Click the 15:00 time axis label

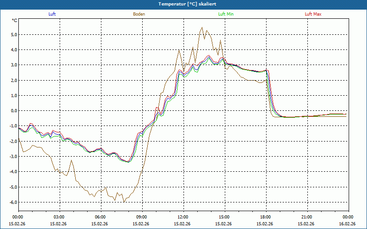pos(224,217)
